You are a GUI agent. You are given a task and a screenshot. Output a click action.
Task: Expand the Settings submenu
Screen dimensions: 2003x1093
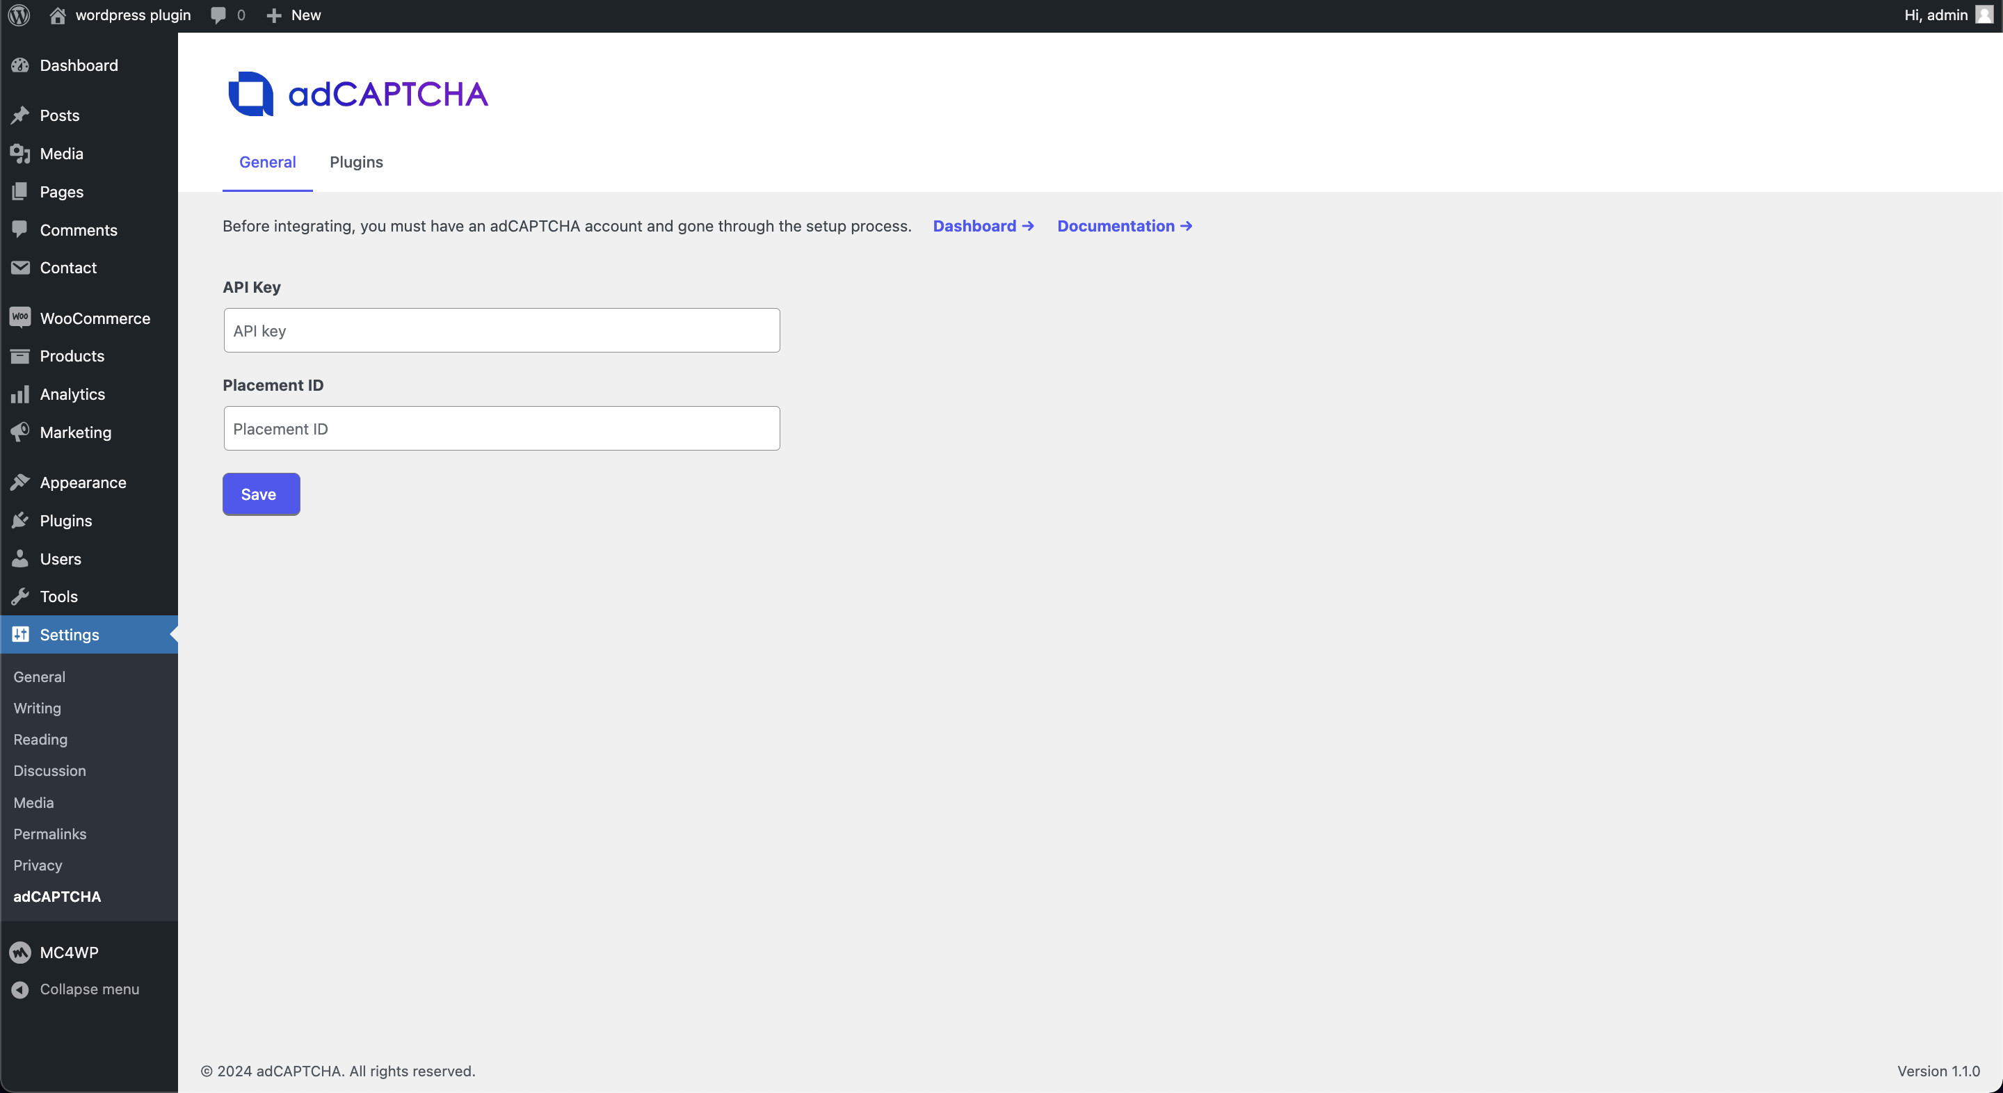pyautogui.click(x=70, y=635)
